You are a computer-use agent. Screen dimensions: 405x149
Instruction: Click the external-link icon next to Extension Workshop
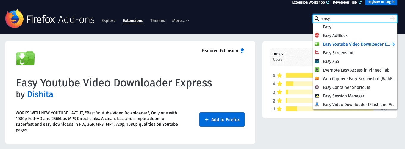click(328, 2)
